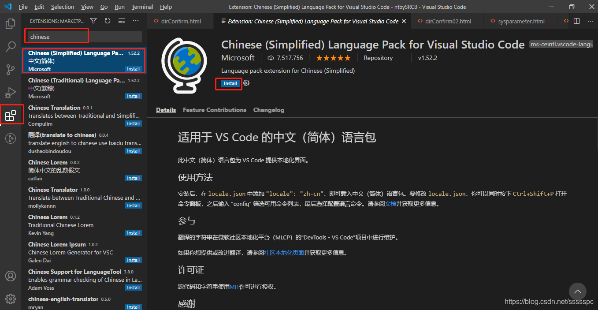Open the Repository link
The image size is (598, 310).
(378, 58)
